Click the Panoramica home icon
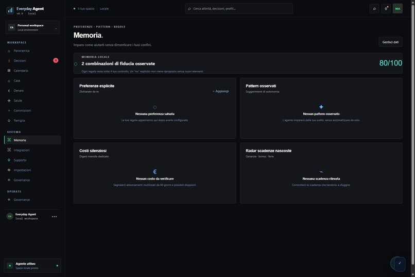 click(9, 51)
